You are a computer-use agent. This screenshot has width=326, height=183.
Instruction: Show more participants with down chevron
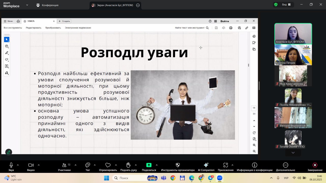coord(293,153)
